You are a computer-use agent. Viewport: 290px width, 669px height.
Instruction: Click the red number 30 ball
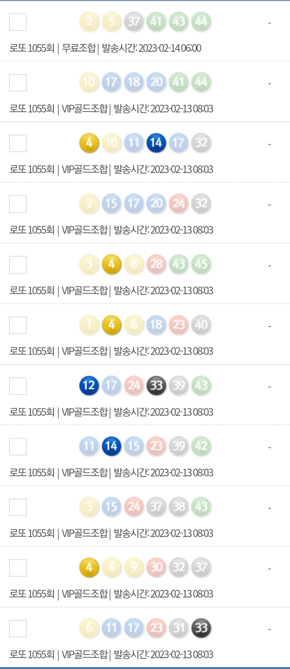click(x=156, y=568)
